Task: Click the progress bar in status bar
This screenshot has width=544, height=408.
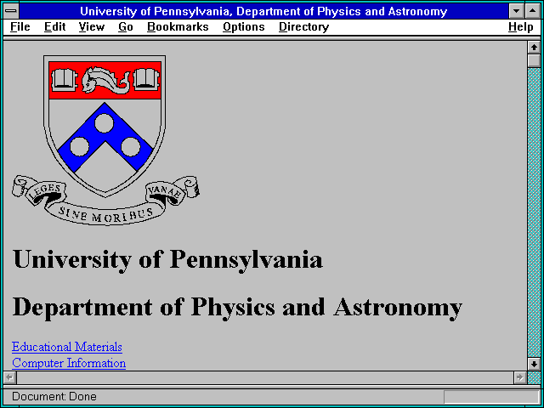Action: pos(491,396)
